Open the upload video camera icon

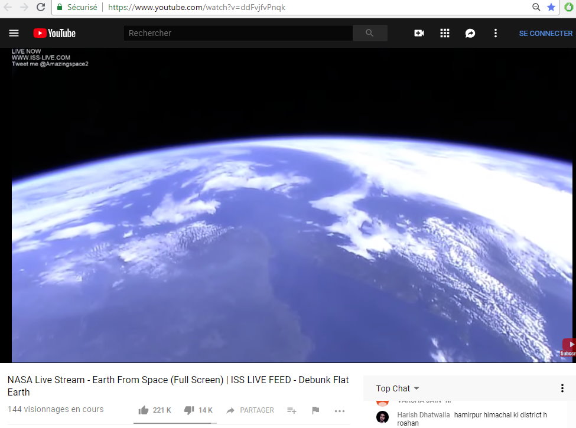click(419, 34)
